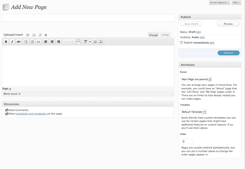
Task: Click the 'Upload/Insert' label
Action: (13, 35)
